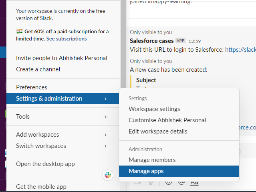Open the Tools menu item
Image resolution: width=256 pixels, height=192 pixels.
tap(63, 117)
